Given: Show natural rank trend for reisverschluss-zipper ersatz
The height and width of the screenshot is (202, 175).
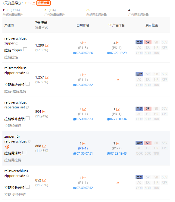Looking at the screenshot, I should pos(84,75).
